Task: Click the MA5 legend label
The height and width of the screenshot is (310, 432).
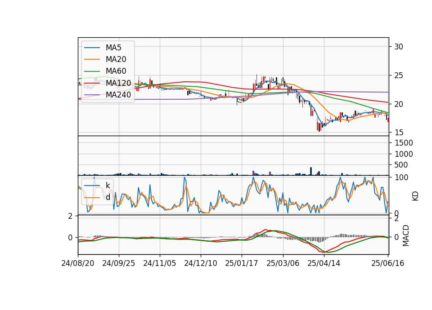Action: [113, 48]
